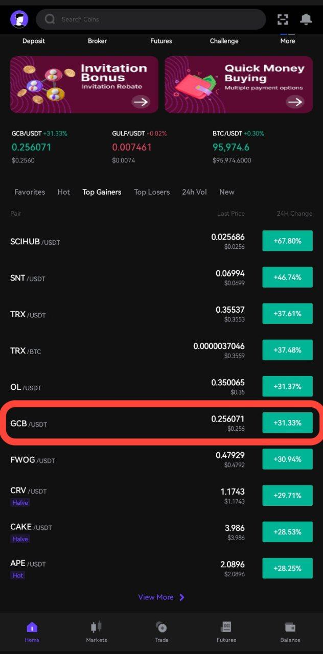Open the GCB/USDT pair row
Viewport: 323px width, 654px height.
click(x=128, y=423)
